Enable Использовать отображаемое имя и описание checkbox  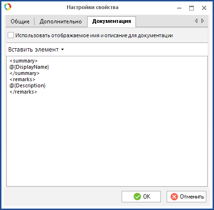(11, 35)
